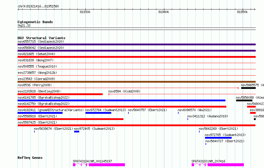Image resolution: width=264 pixels, height=168 pixels.
Task: Click nsv6096570 (Wu2021) label
Action: coord(195,110)
